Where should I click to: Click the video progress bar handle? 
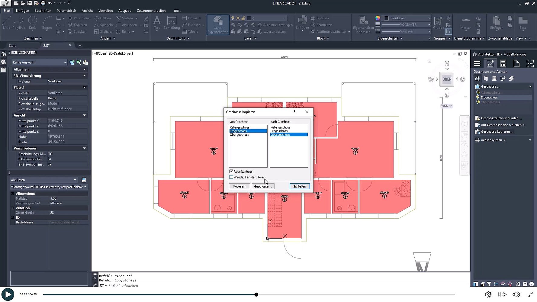256,294
